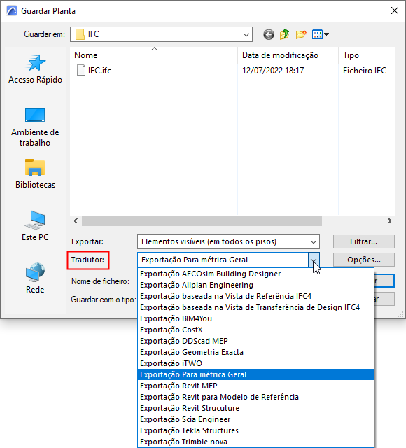Collapse the Tradutor dropdown arrow

point(314,260)
